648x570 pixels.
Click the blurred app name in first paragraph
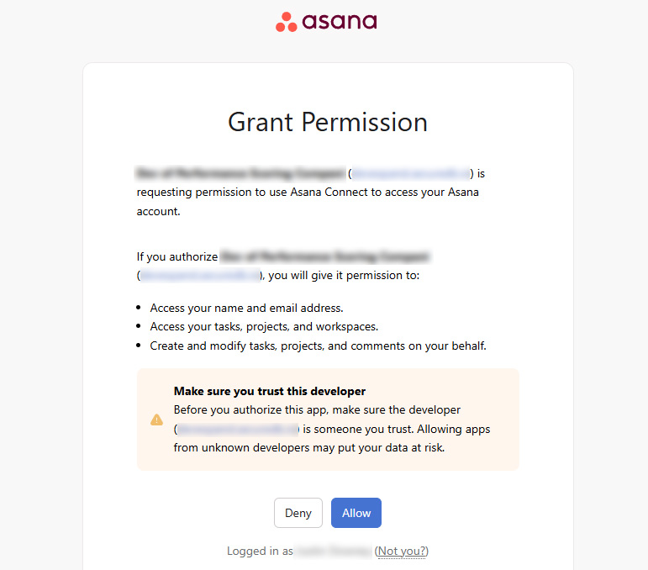click(240, 174)
